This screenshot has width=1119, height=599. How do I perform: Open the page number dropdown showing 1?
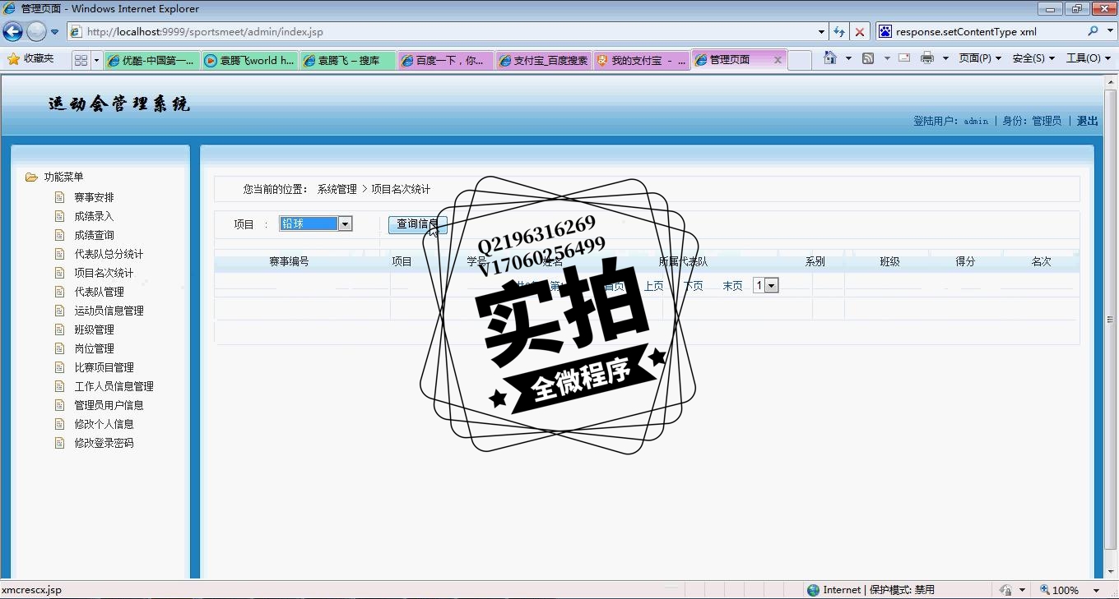coord(765,285)
